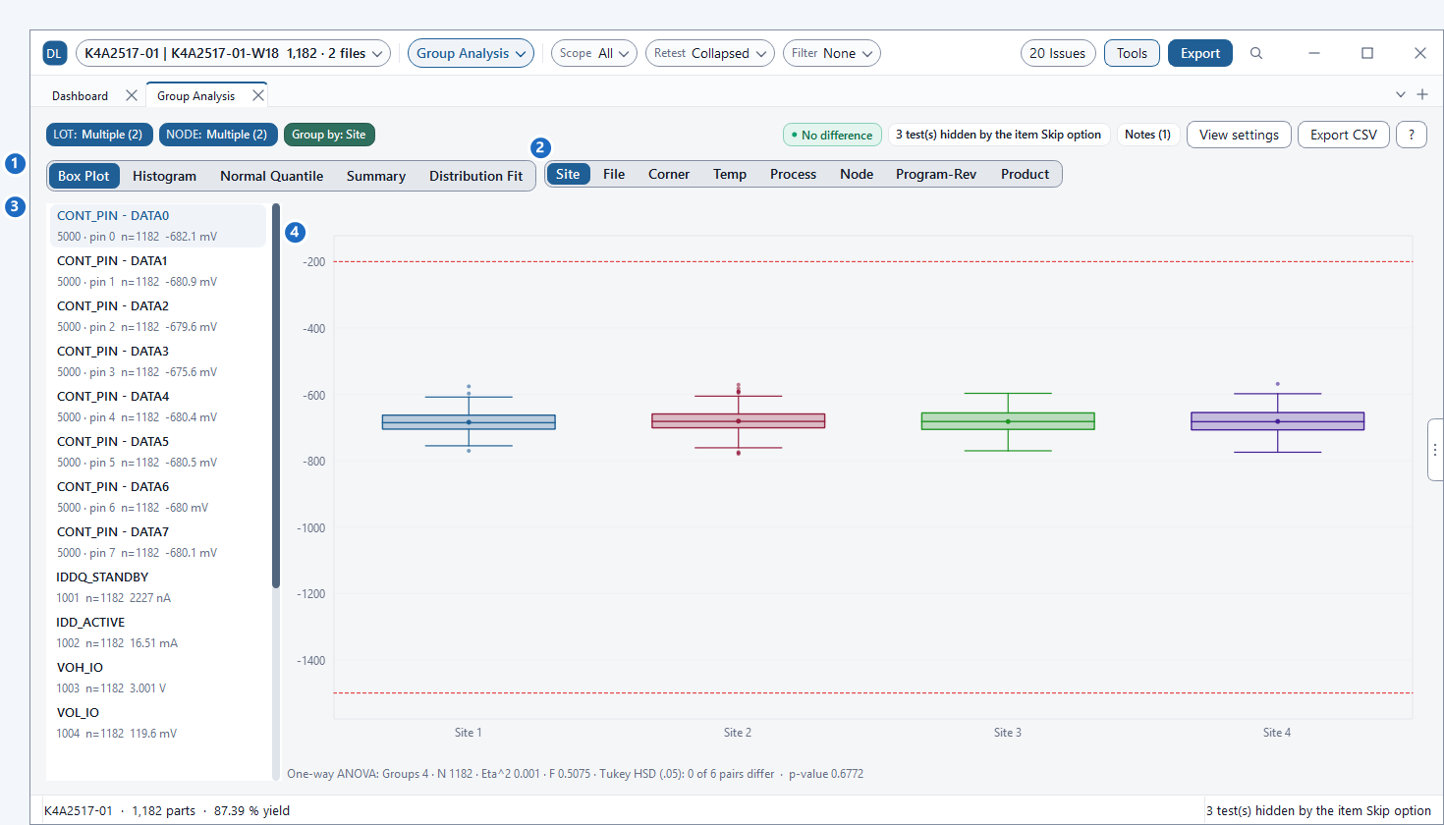
Task: Group the plot by Program-Rev
Action: [936, 174]
